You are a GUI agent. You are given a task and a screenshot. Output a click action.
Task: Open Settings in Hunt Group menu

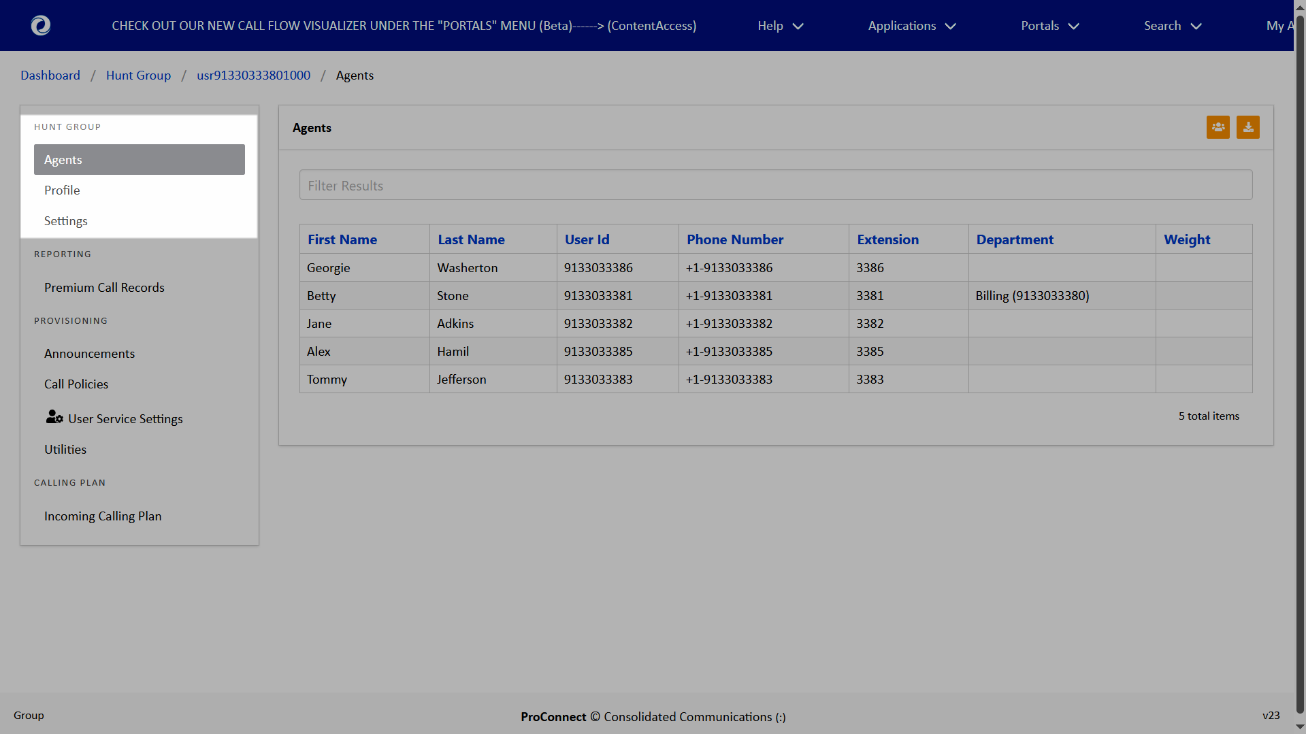click(x=65, y=221)
